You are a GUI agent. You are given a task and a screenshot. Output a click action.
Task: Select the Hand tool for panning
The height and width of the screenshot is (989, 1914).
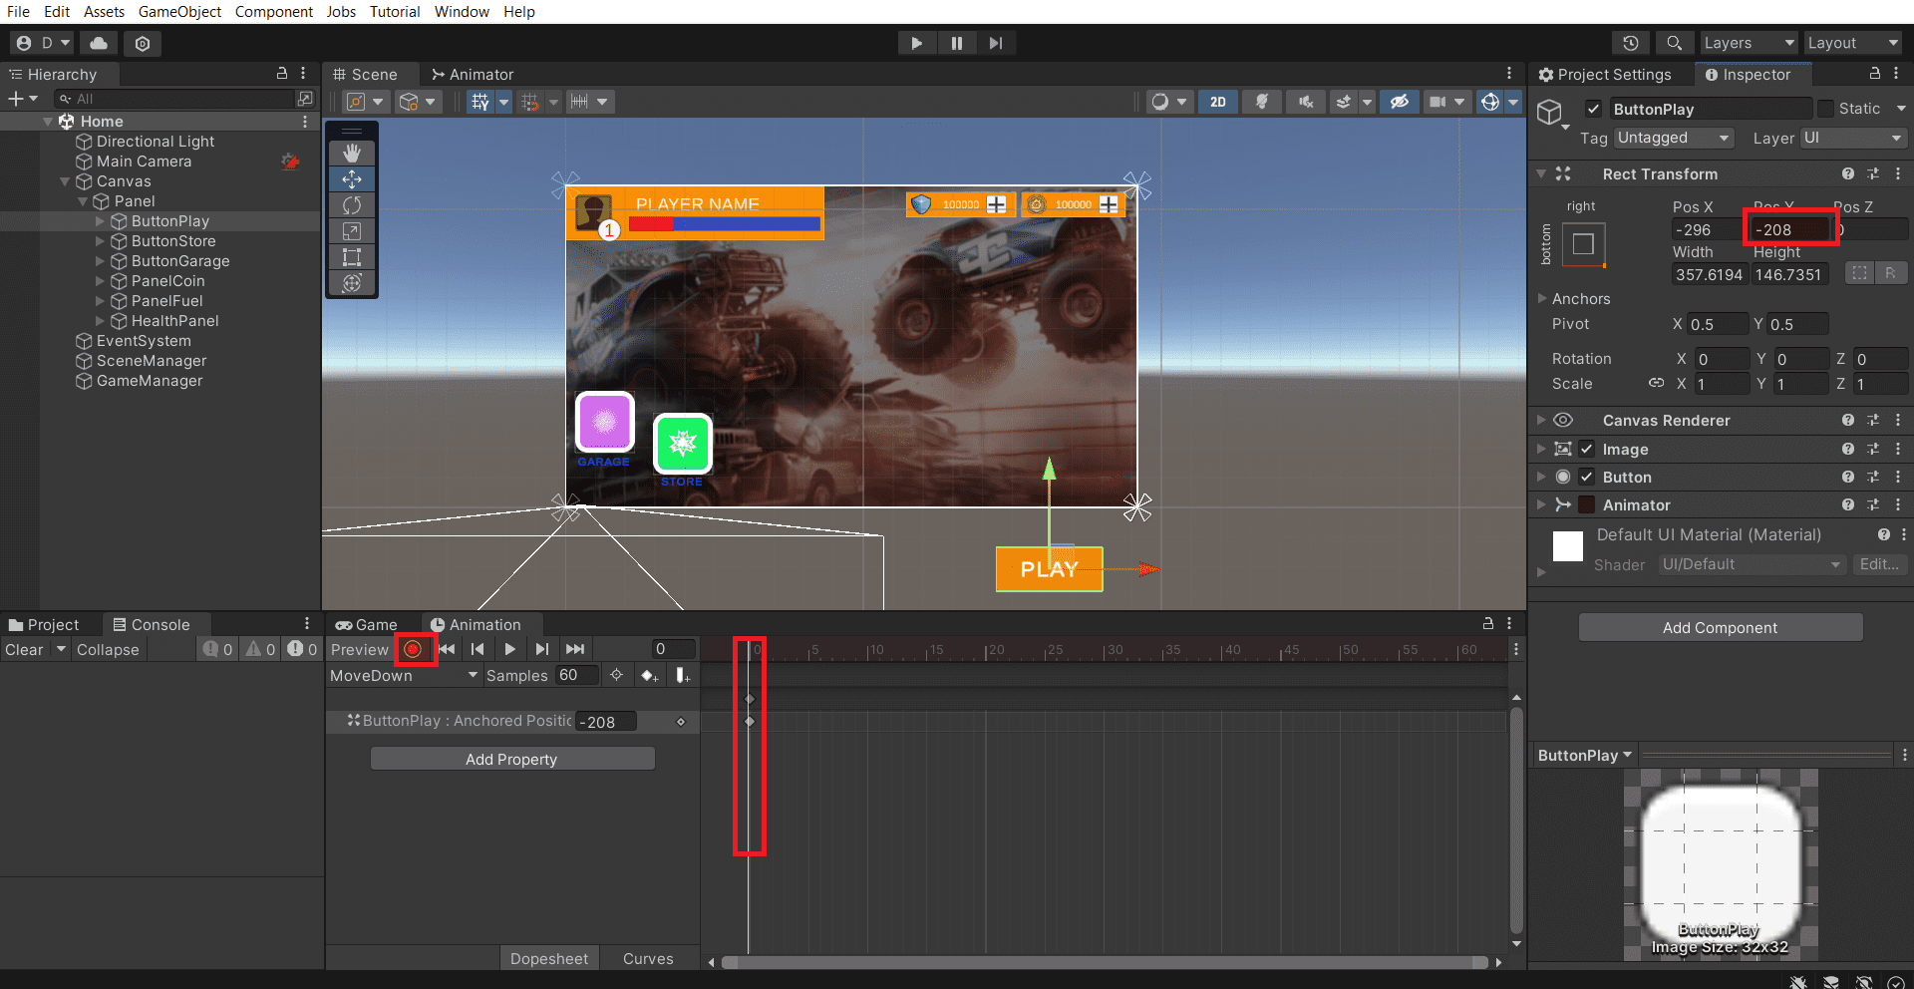pyautogui.click(x=352, y=153)
